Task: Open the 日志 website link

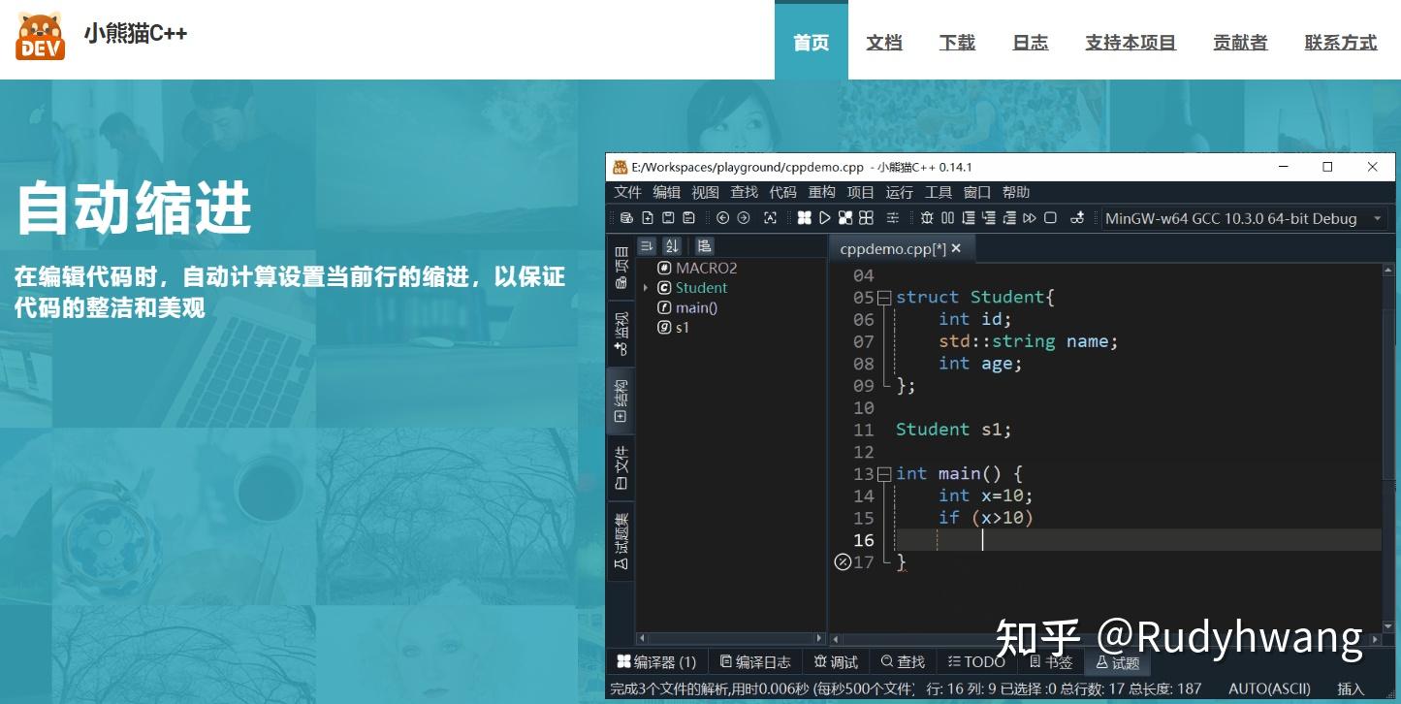Action: coord(1030,42)
